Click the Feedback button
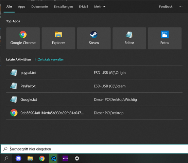This screenshot has height=163, width=188. pyautogui.click(x=166, y=6)
